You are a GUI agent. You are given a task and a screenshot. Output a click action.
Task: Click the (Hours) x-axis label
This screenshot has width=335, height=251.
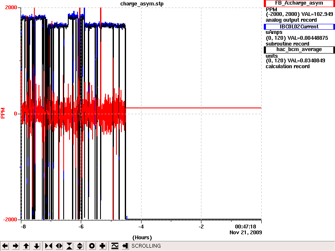click(142, 238)
